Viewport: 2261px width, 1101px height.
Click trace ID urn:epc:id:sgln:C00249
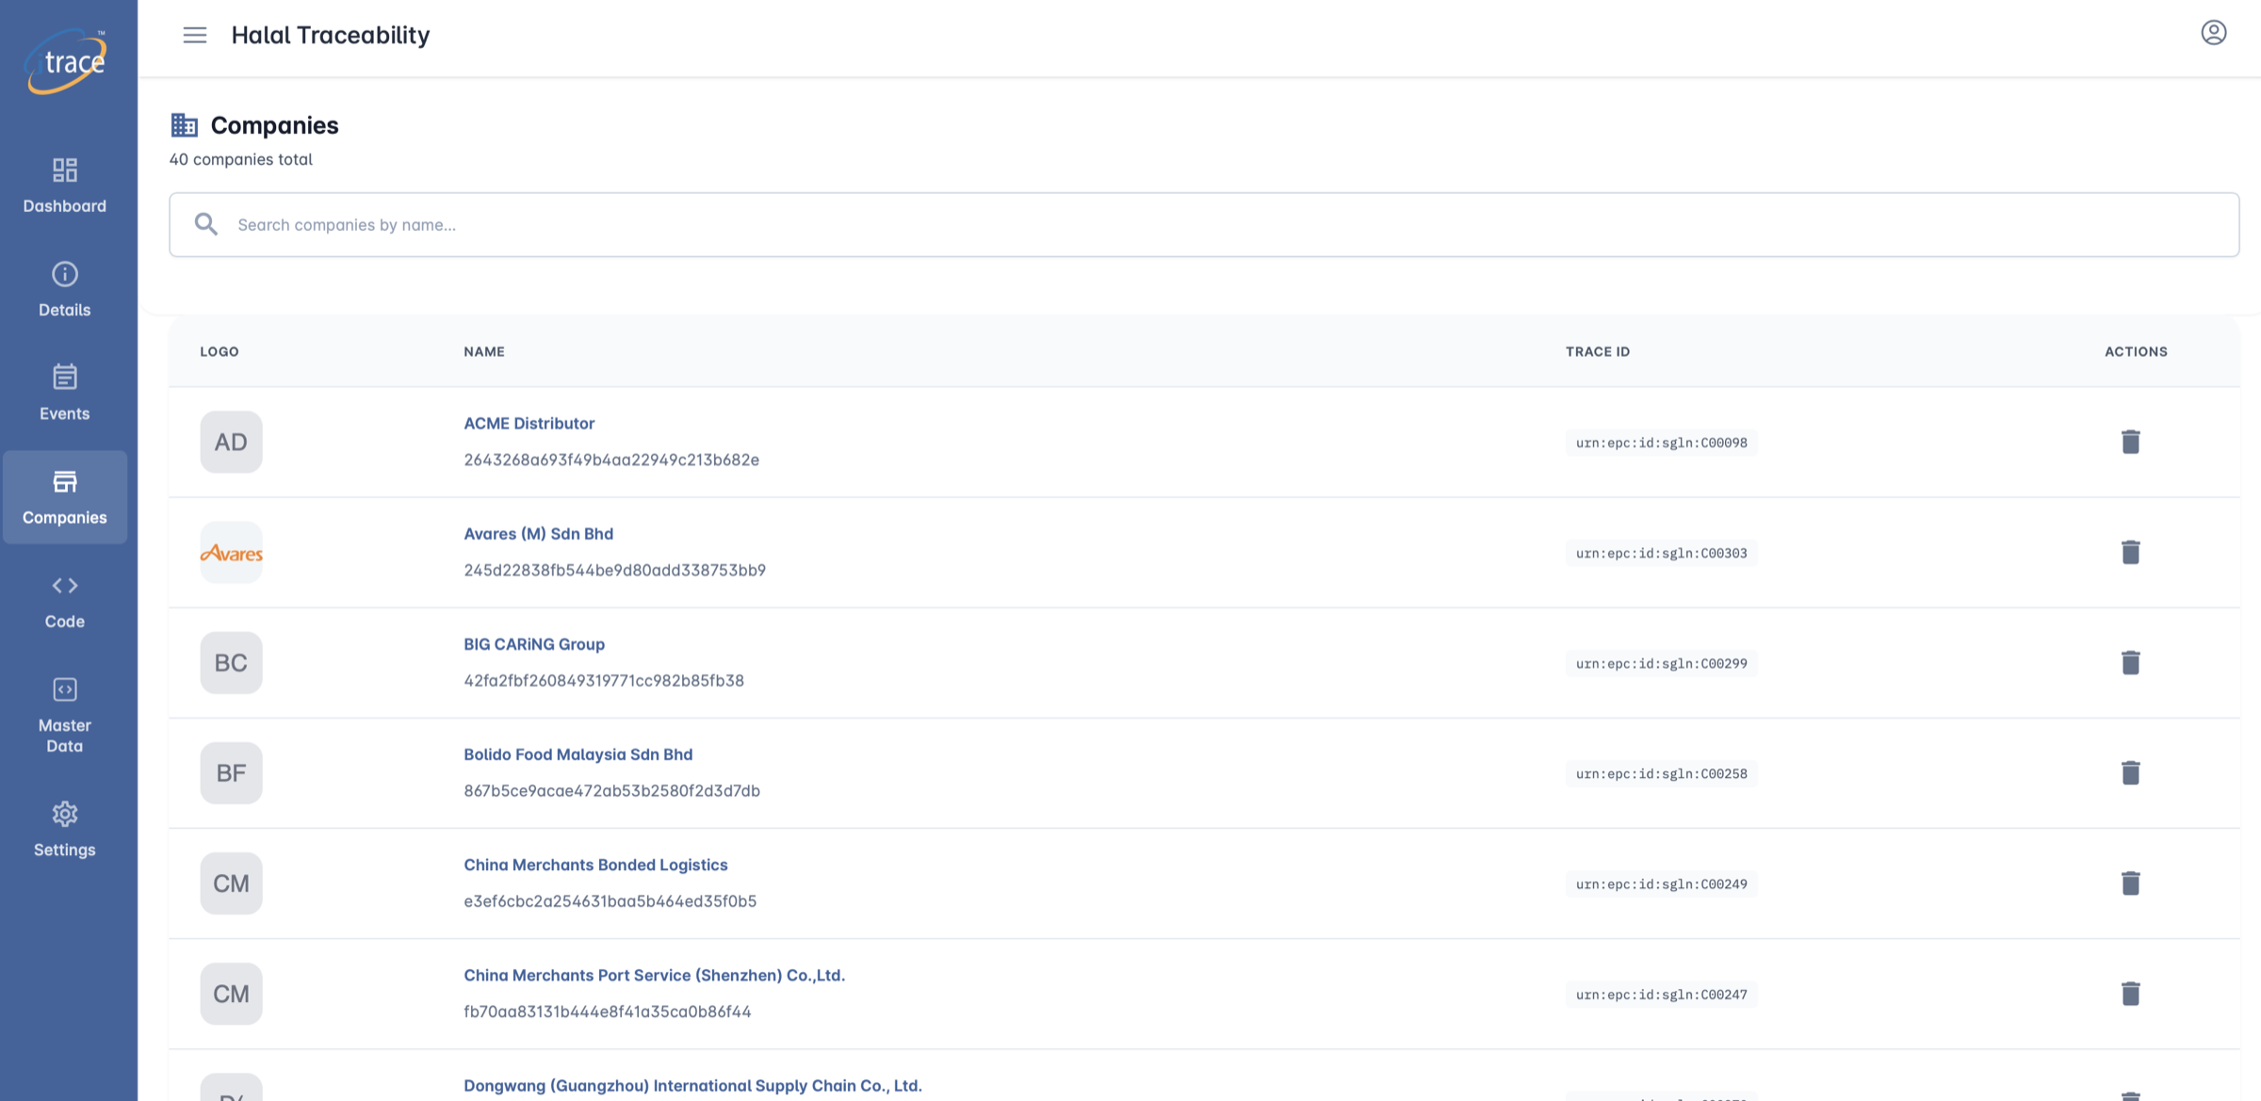(x=1662, y=883)
